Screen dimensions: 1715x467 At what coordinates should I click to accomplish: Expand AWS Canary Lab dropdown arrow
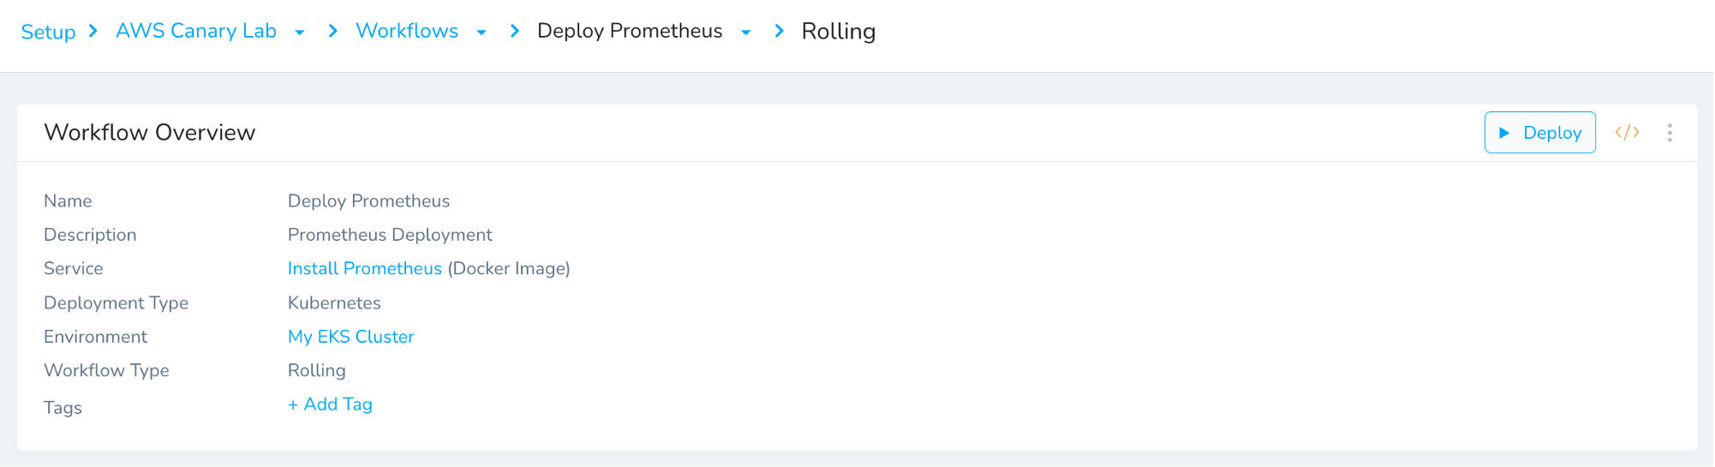coord(300,33)
